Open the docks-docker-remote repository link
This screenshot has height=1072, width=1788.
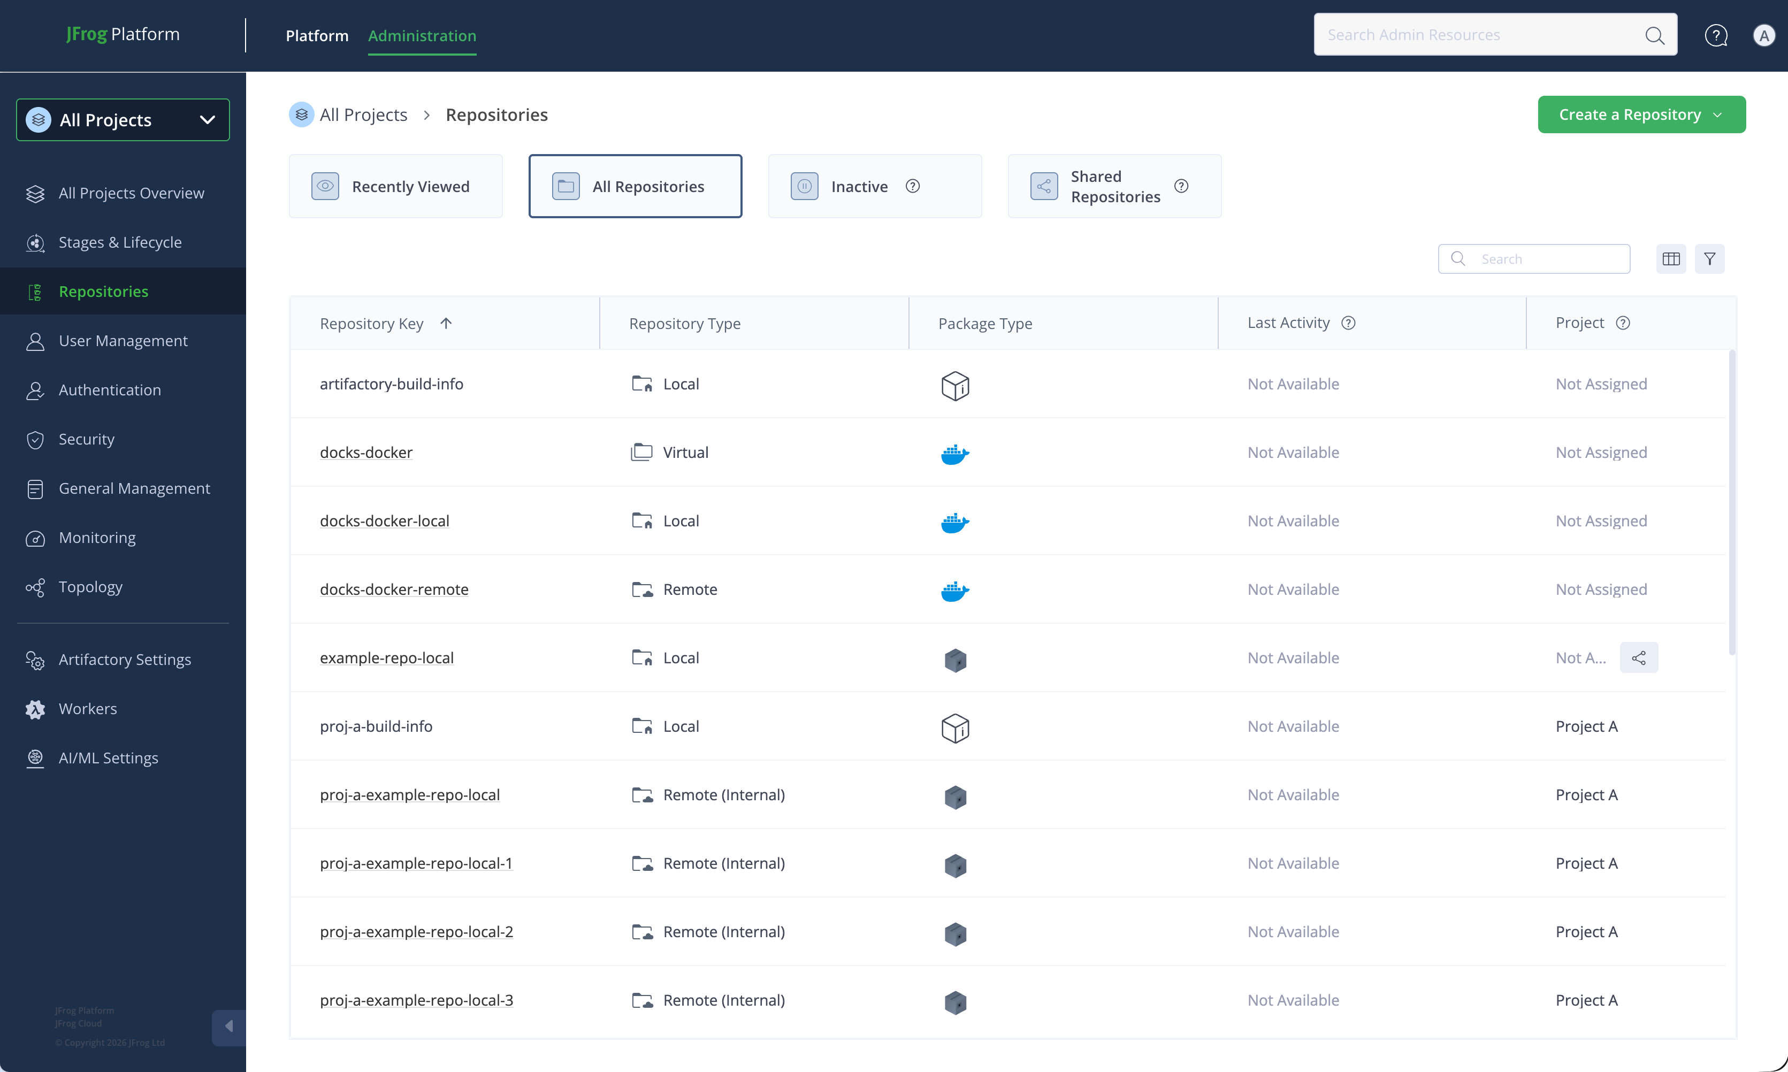click(x=394, y=589)
